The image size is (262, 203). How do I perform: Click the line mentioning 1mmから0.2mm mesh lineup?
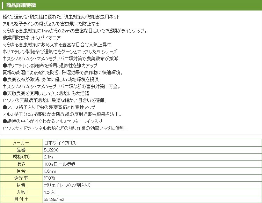pos(75,31)
